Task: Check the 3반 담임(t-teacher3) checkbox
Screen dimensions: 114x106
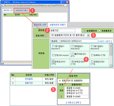Action: 92,46
